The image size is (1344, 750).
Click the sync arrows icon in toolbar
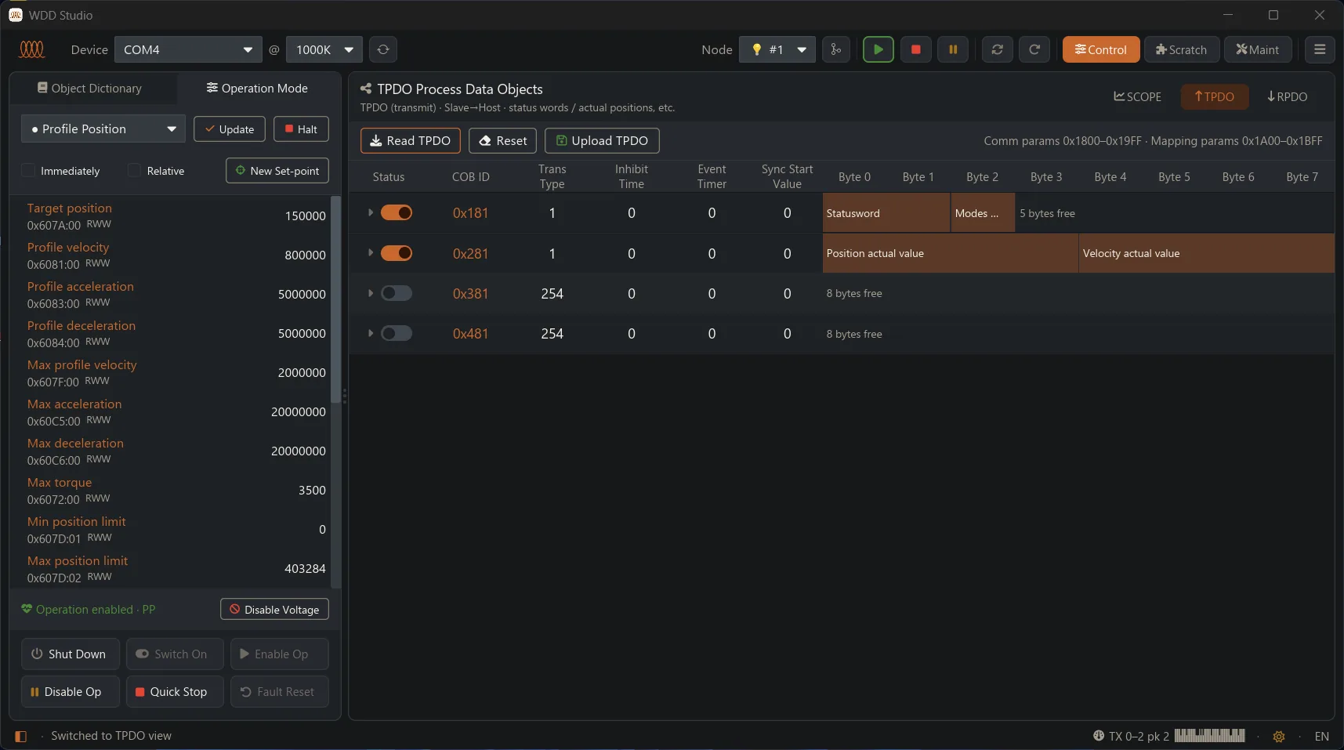pyautogui.click(x=997, y=49)
